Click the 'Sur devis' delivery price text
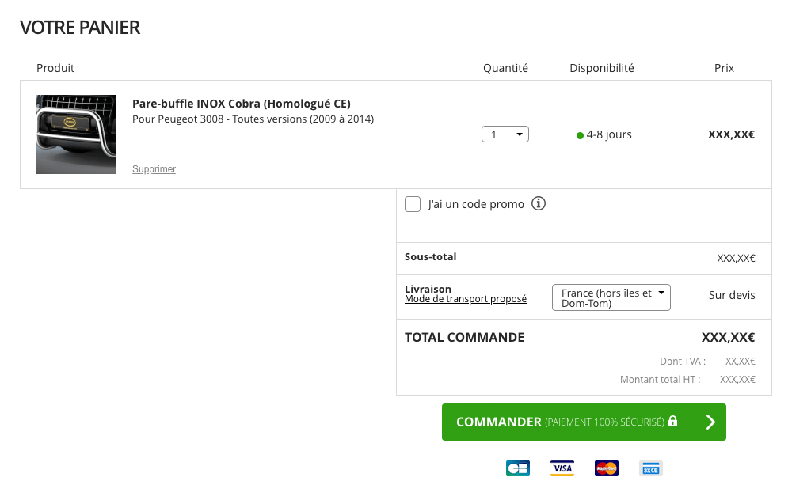 732,295
